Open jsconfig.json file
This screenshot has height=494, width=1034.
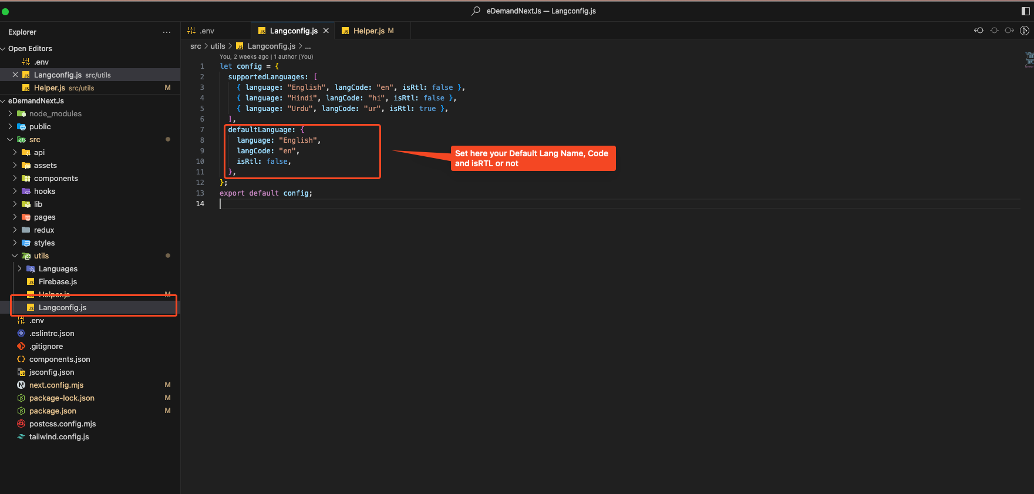click(x=52, y=372)
